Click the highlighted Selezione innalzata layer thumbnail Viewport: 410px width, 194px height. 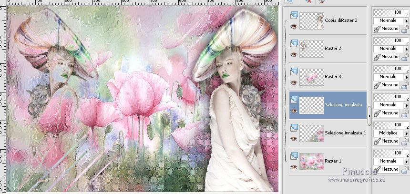coord(312,105)
